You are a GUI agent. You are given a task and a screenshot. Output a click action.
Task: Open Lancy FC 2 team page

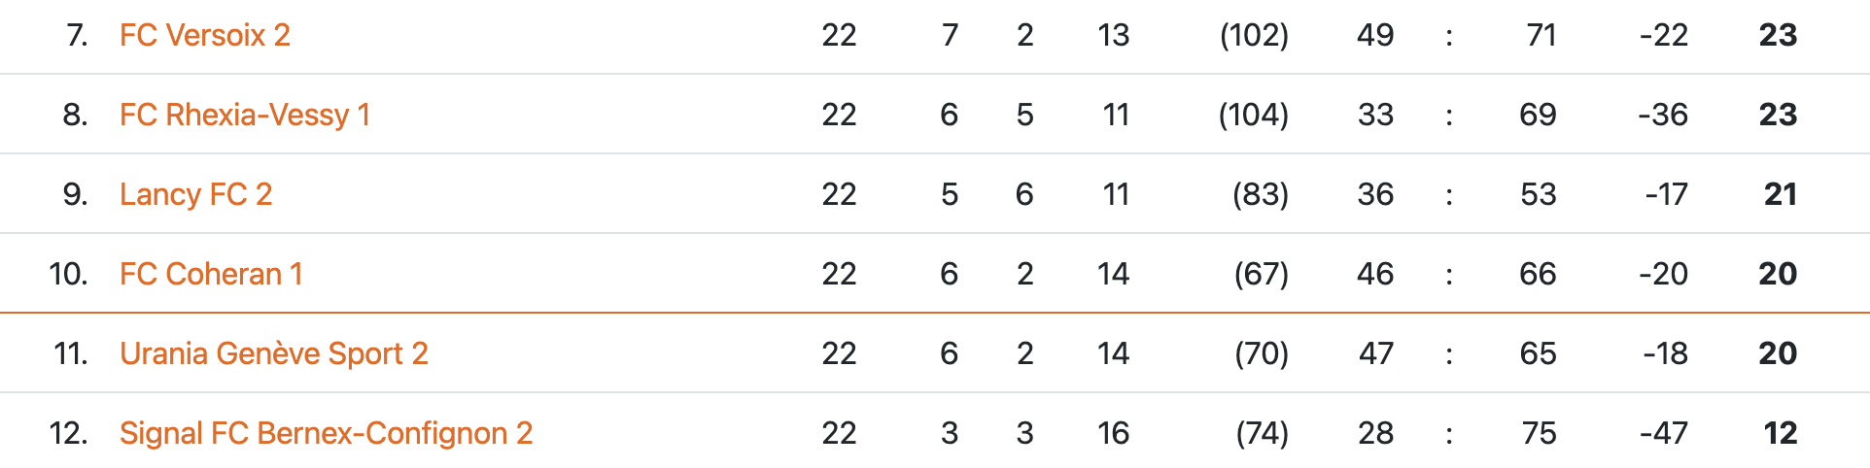click(x=195, y=195)
